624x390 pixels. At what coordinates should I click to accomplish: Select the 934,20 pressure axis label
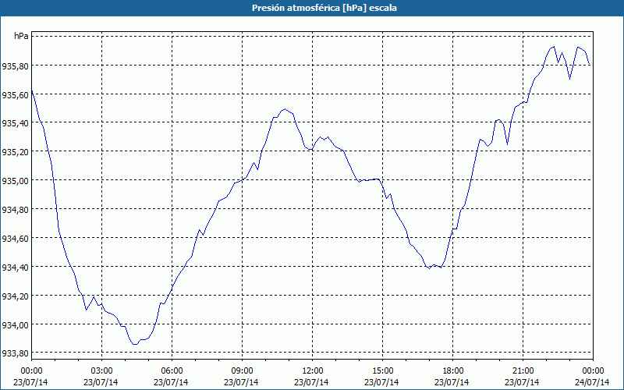pos(15,296)
